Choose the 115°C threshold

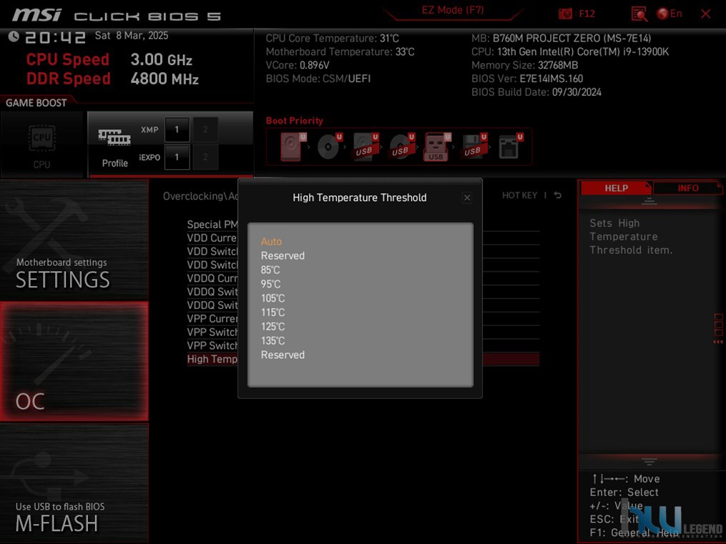[273, 312]
